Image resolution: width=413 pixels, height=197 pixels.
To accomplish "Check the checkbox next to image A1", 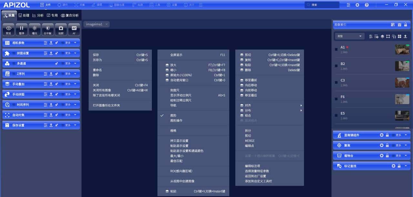I will [336, 49].
